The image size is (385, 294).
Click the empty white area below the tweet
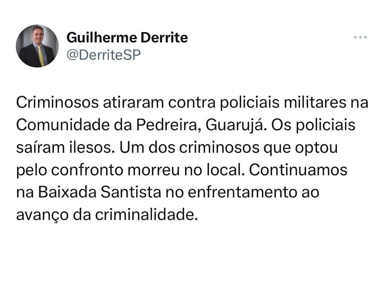pyautogui.click(x=192, y=260)
